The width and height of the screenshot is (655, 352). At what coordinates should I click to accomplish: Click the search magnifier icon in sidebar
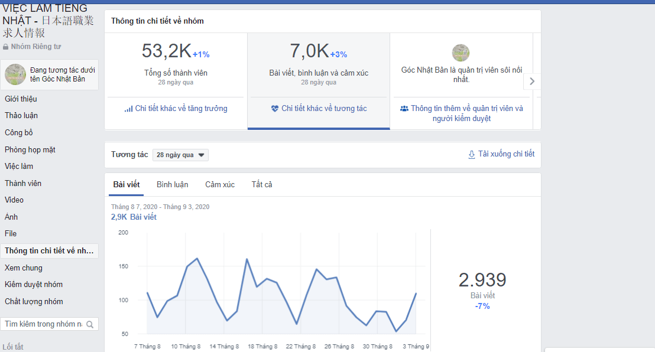coord(90,324)
